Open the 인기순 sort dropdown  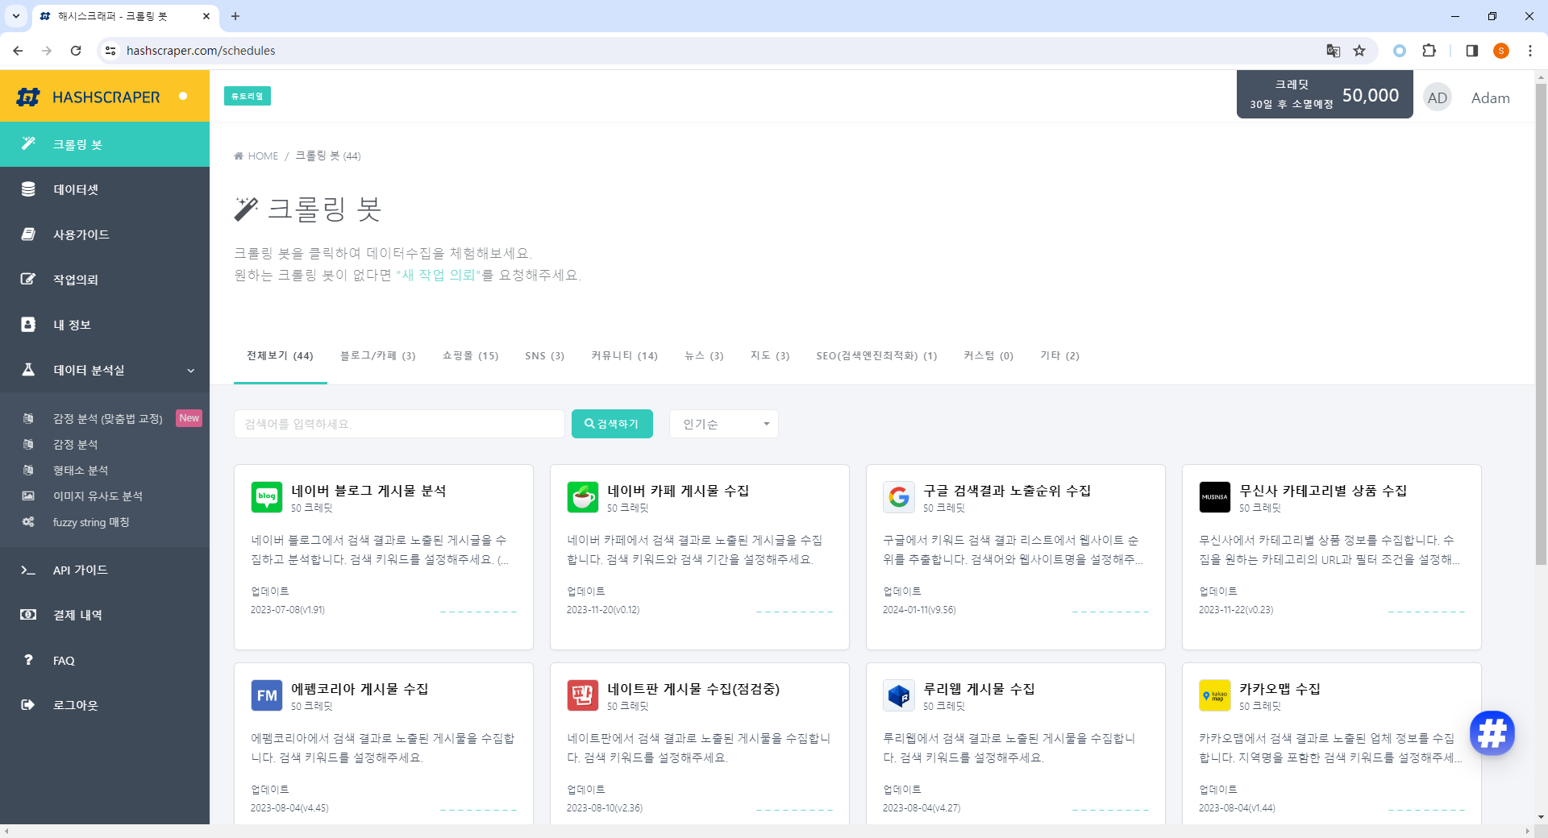tap(724, 424)
